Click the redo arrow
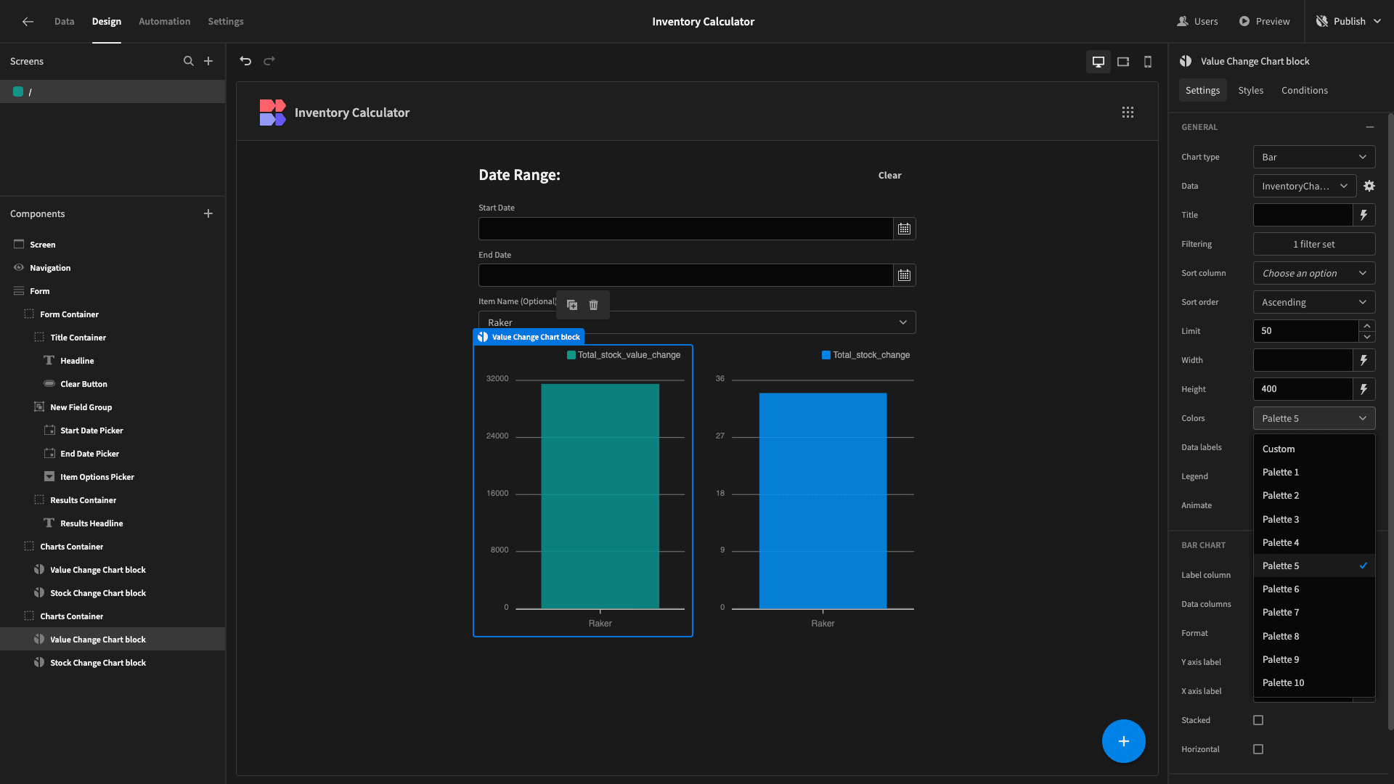The image size is (1394, 784). pos(269,61)
